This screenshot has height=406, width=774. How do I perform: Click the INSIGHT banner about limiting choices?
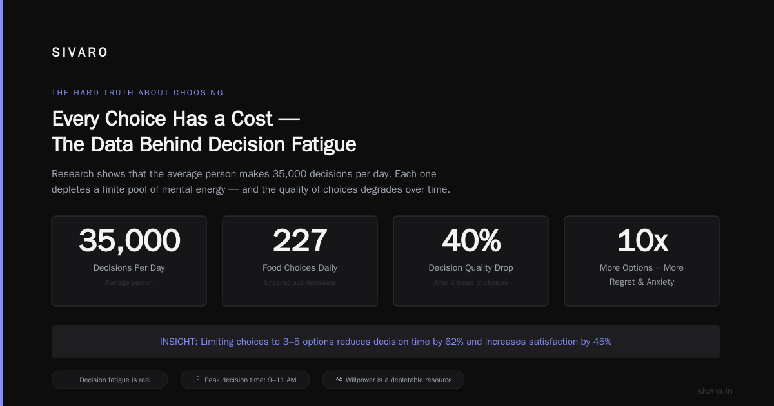pyautogui.click(x=386, y=342)
